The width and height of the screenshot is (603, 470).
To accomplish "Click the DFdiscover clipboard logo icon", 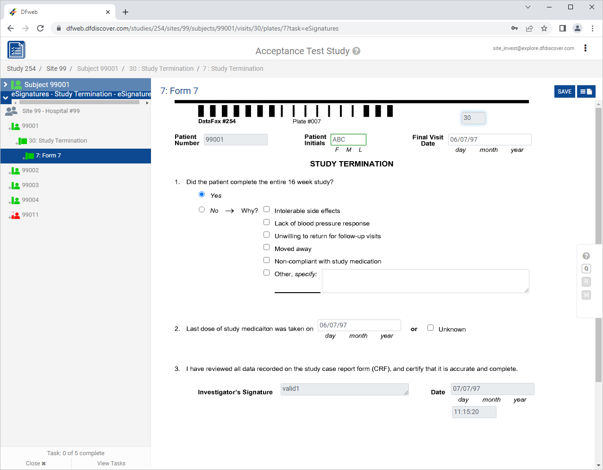I will pos(16,50).
